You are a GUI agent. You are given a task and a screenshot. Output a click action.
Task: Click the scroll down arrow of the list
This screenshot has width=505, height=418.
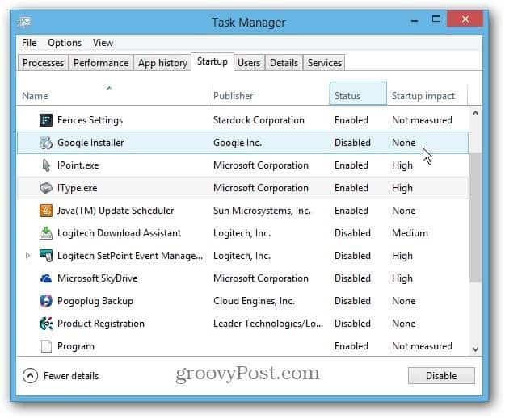pos(475,349)
